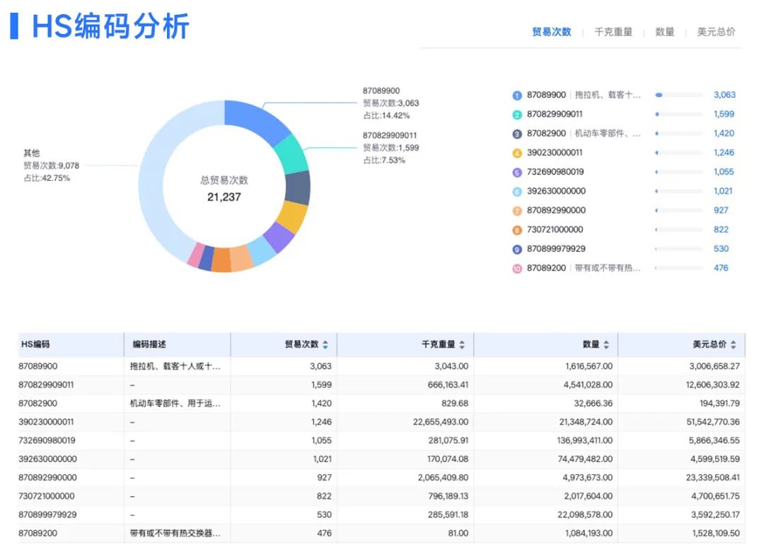Sort table by 美元总价 column arrows
The height and width of the screenshot is (552, 764).
734,345
